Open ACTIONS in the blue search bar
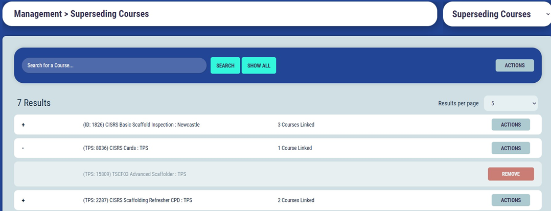This screenshot has width=551, height=211. (x=514, y=65)
